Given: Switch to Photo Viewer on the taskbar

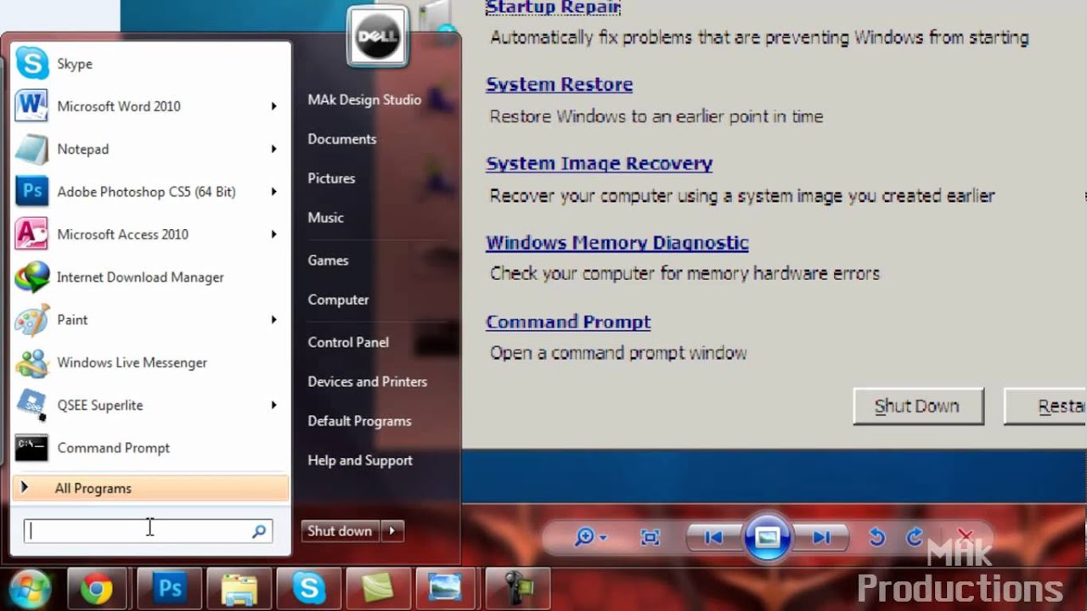Looking at the screenshot, I should click(446, 589).
